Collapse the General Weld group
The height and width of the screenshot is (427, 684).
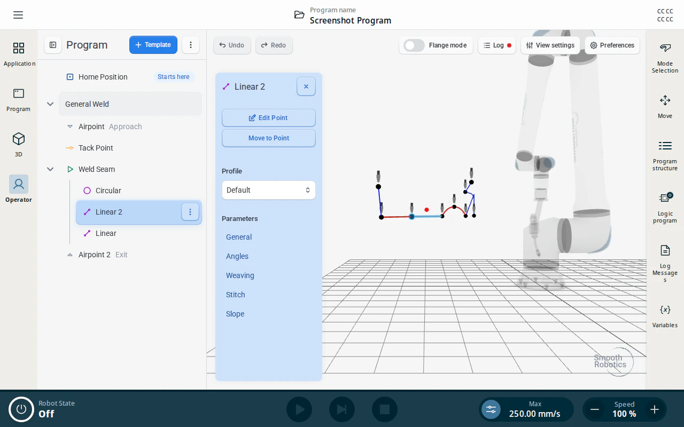click(50, 104)
